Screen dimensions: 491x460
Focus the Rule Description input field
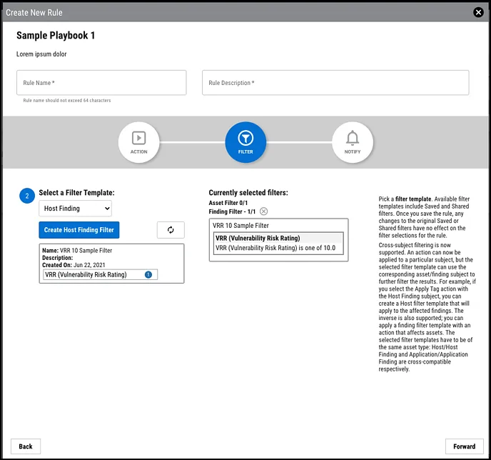point(335,83)
